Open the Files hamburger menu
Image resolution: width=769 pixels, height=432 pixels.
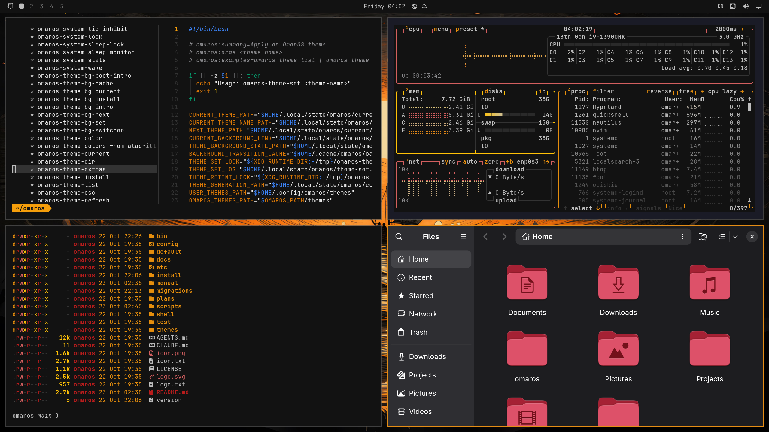(x=463, y=237)
